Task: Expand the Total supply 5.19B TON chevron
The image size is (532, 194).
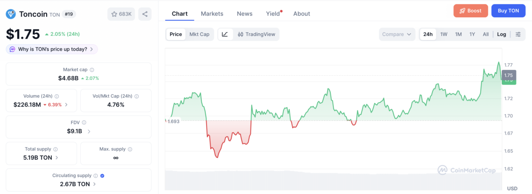Action: pyautogui.click(x=56, y=158)
